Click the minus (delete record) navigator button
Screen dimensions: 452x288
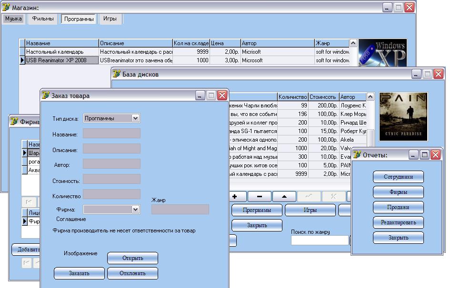[x=260, y=197]
